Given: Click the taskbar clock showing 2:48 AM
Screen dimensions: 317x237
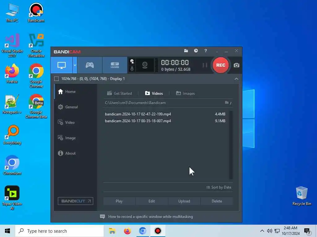Looking at the screenshot, I should coord(290,231).
